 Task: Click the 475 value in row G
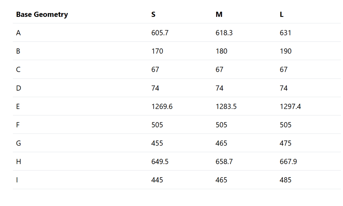click(285, 144)
